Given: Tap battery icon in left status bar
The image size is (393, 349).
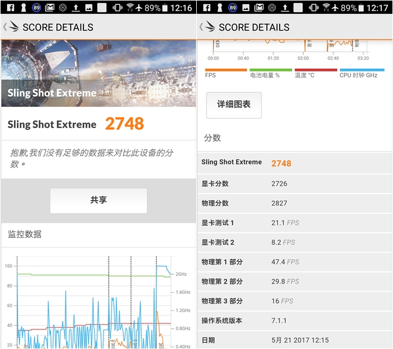Looking at the screenshot, I should 166,8.
